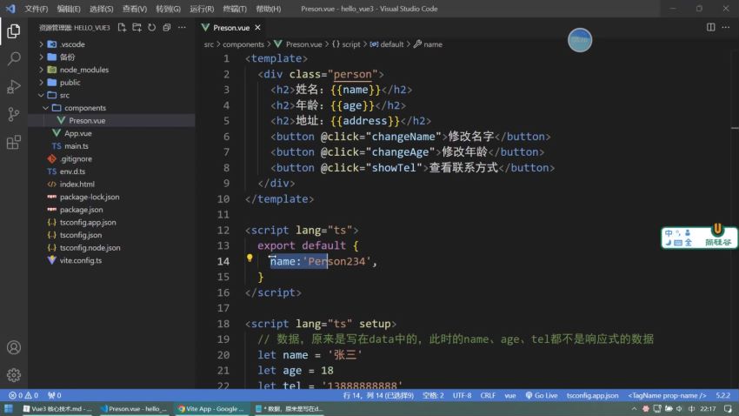This screenshot has width=739, height=416.
Task: Open the Search view in activity bar
Action: (x=14, y=59)
